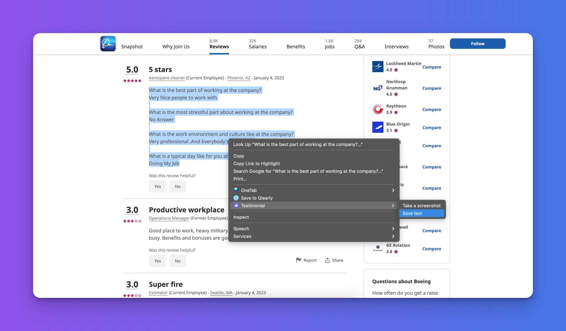Mark 5 stars review helpful with Yes
This screenshot has width=566, height=331.
point(157,186)
